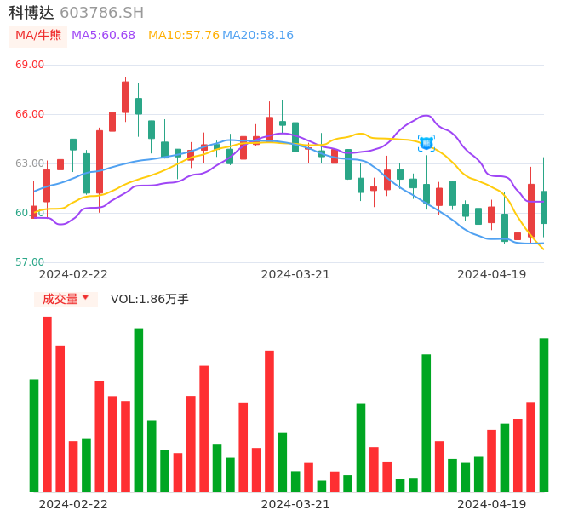Click the 科博达 stock name title

[x=31, y=13]
